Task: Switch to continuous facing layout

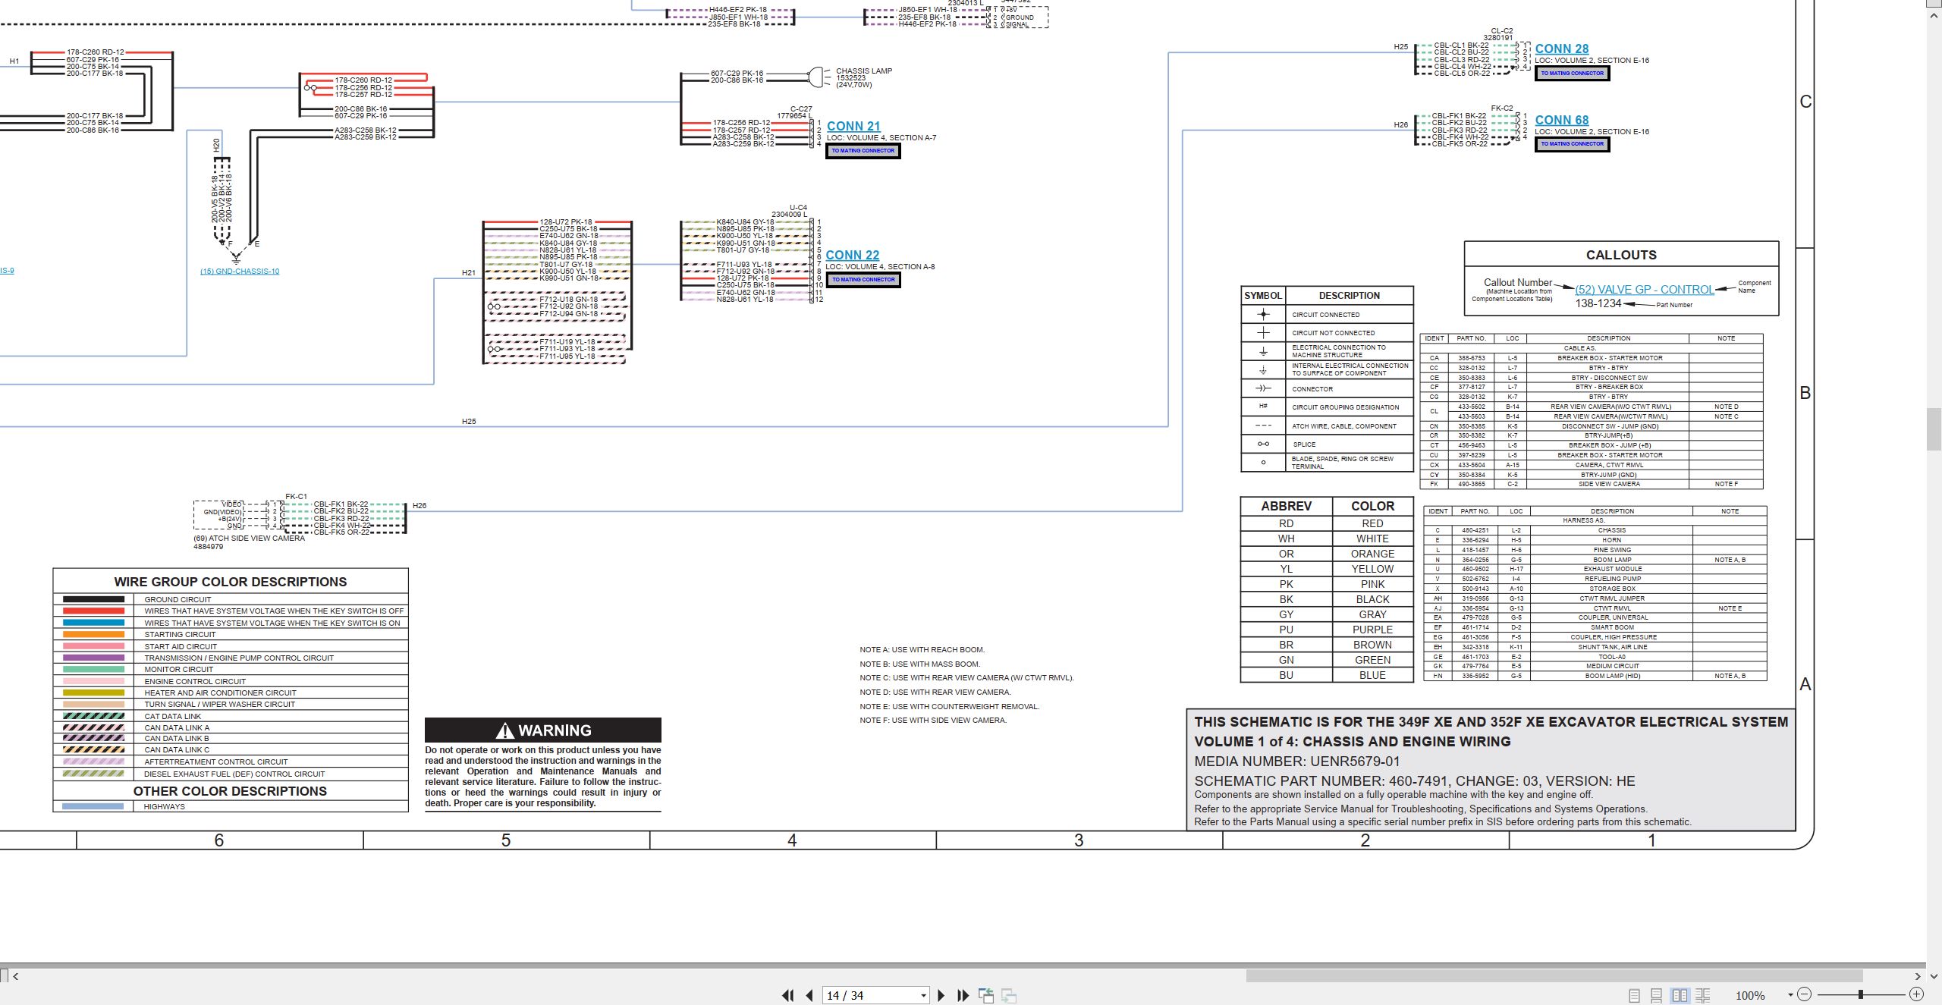Action: [1703, 995]
